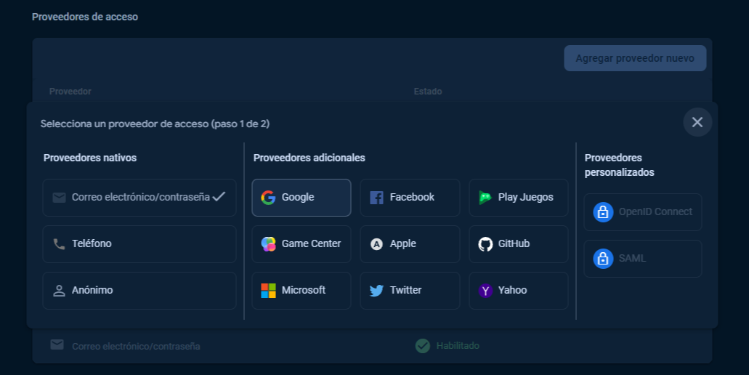This screenshot has width=749, height=375.
Task: Select the OpenID Connect custom provider
Action: [643, 212]
